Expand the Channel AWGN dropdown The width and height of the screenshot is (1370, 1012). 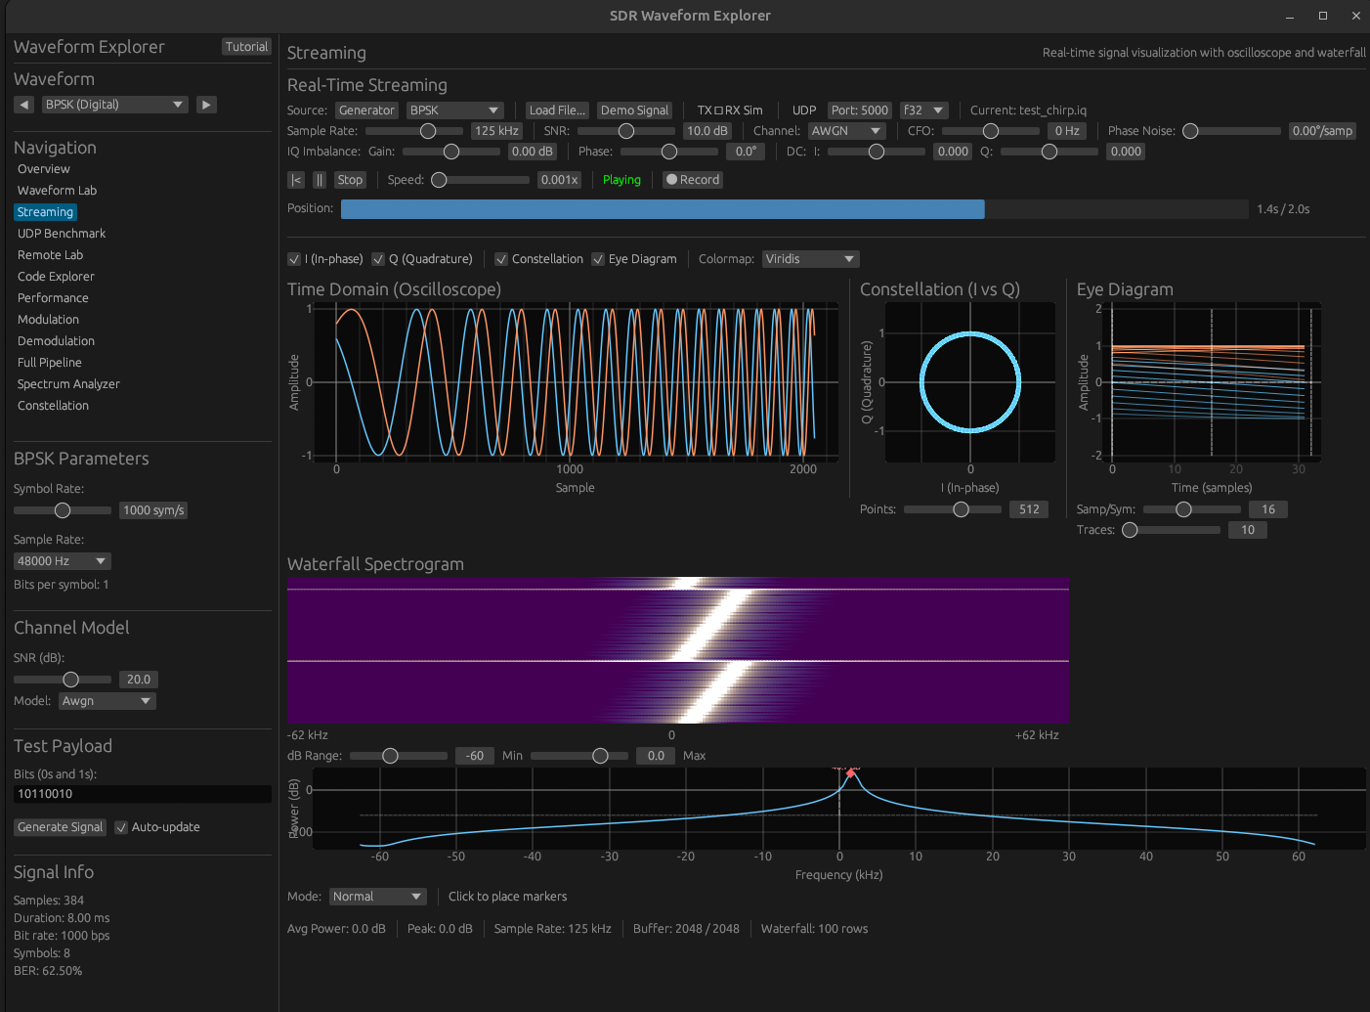tap(846, 131)
